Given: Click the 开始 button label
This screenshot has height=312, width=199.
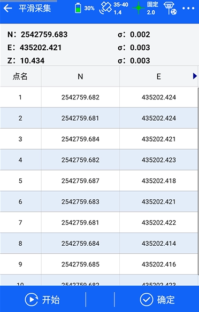Looking at the screenshot, I should [51, 300].
